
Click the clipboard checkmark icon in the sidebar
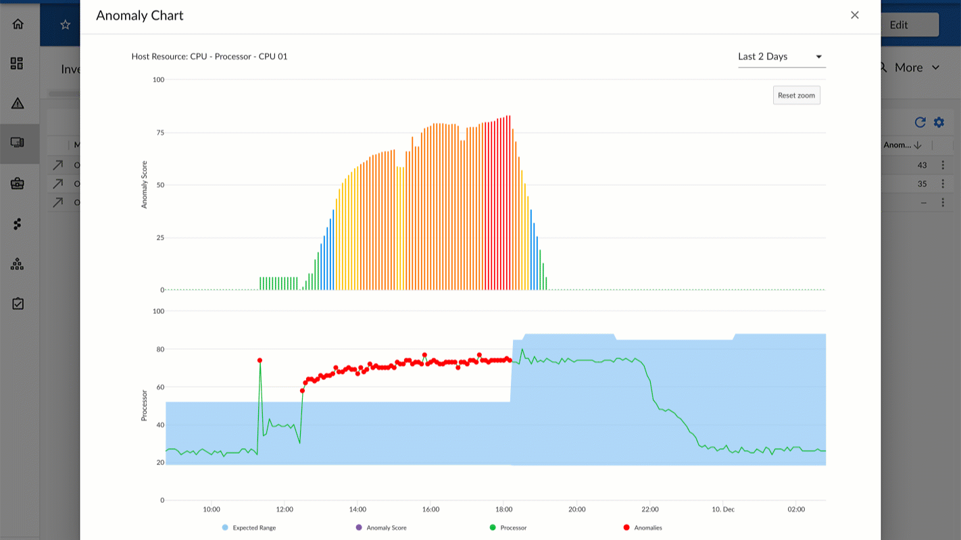coord(18,304)
